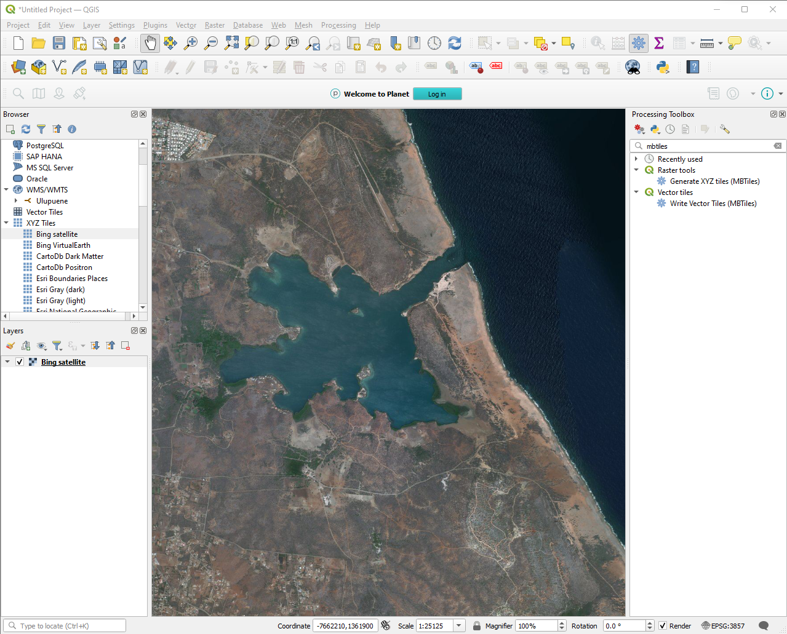Image resolution: width=787 pixels, height=634 pixels.
Task: Expand the Ulupuene WMS connection
Action: [16, 201]
